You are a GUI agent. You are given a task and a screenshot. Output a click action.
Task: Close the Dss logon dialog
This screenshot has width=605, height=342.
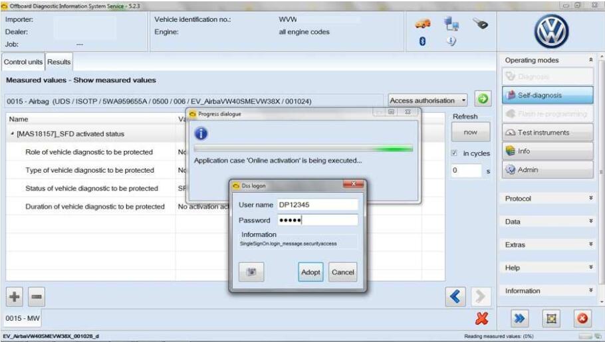tap(353, 185)
